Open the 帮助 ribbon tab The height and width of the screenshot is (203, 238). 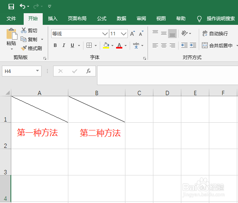(181, 19)
